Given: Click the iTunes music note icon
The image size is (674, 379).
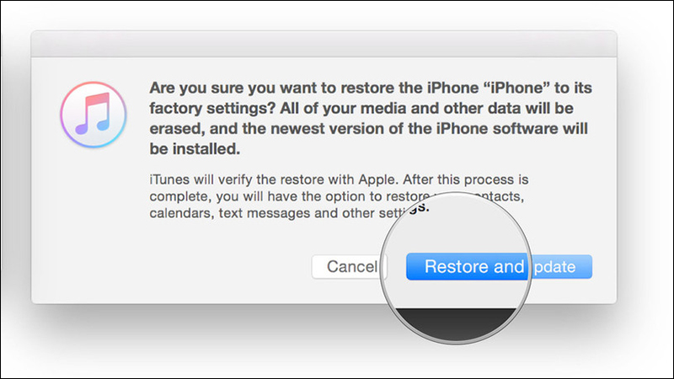Looking at the screenshot, I should (x=94, y=115).
